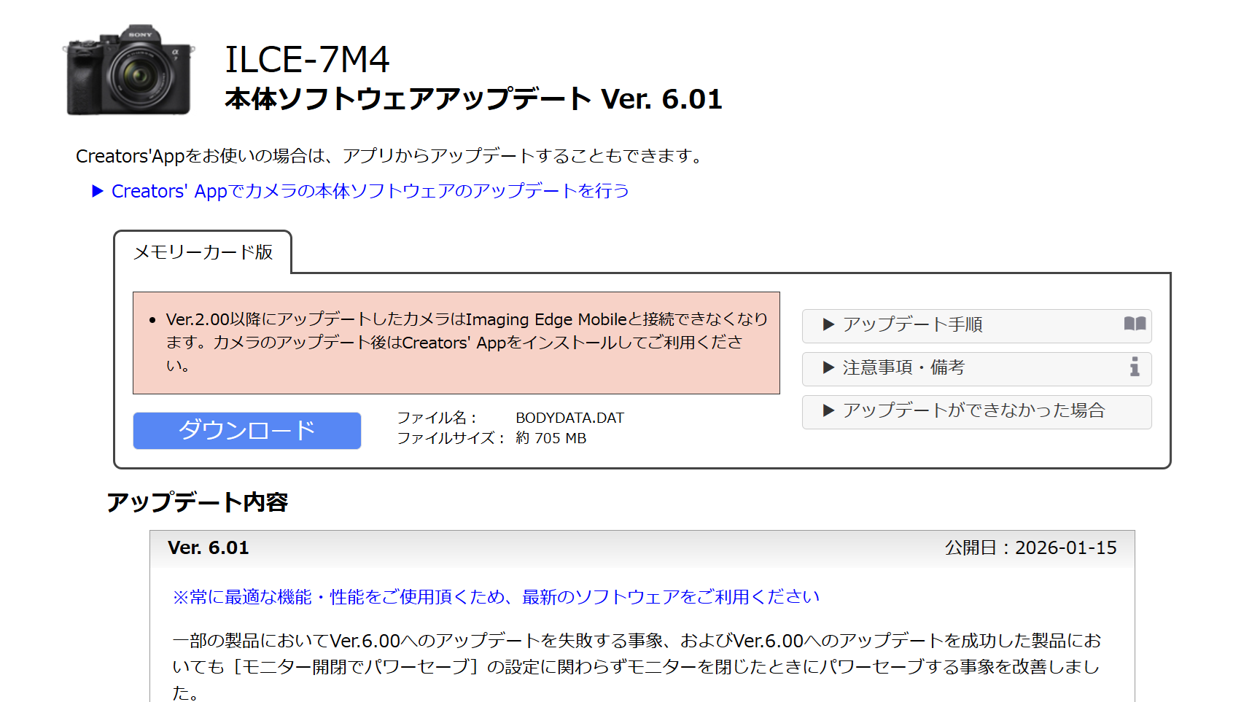Click the info icon beside 注意事項・備考
Image resolution: width=1241 pixels, height=702 pixels.
tap(1135, 367)
